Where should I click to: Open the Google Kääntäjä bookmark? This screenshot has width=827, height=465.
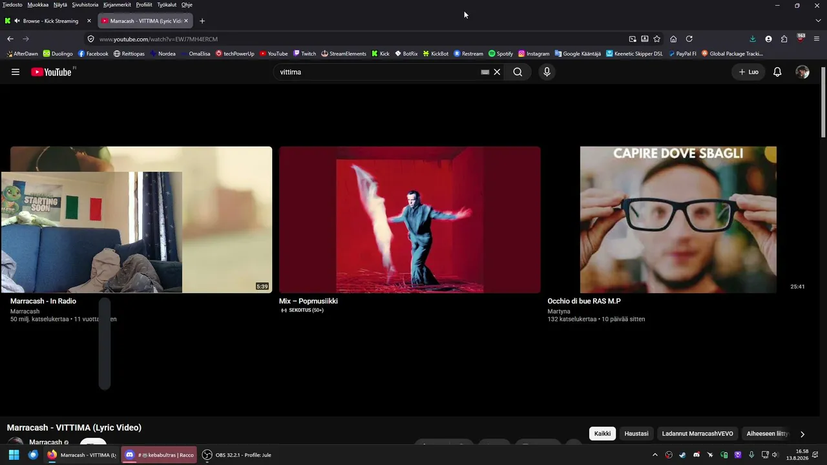(578, 54)
